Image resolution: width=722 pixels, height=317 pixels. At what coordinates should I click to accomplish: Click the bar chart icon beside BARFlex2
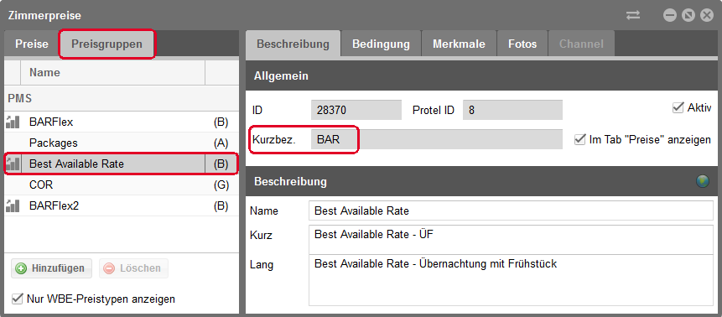13,205
